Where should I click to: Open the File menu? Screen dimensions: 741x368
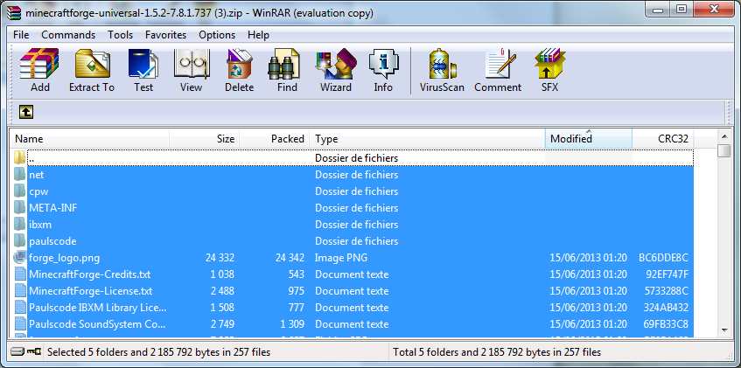[x=21, y=35]
